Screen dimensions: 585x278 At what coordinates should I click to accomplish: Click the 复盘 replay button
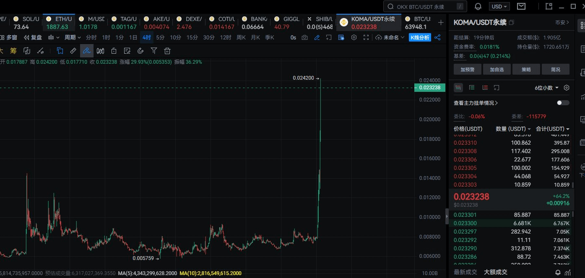(x=33, y=37)
